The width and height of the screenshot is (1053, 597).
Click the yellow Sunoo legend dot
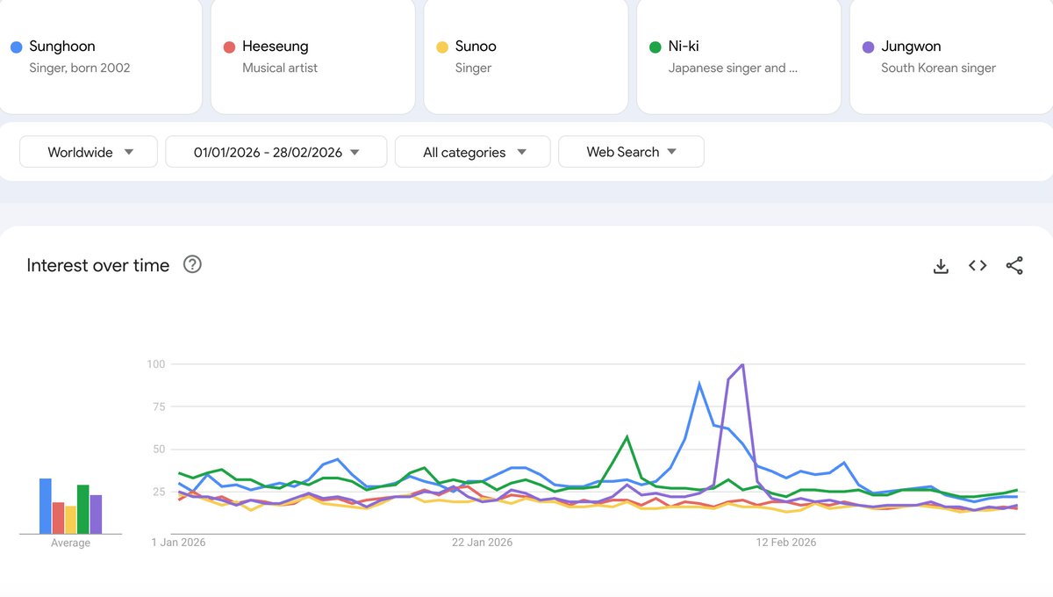(x=444, y=47)
